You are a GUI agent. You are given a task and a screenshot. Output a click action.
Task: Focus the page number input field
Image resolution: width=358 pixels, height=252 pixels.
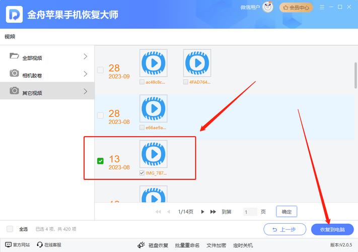[250, 212]
